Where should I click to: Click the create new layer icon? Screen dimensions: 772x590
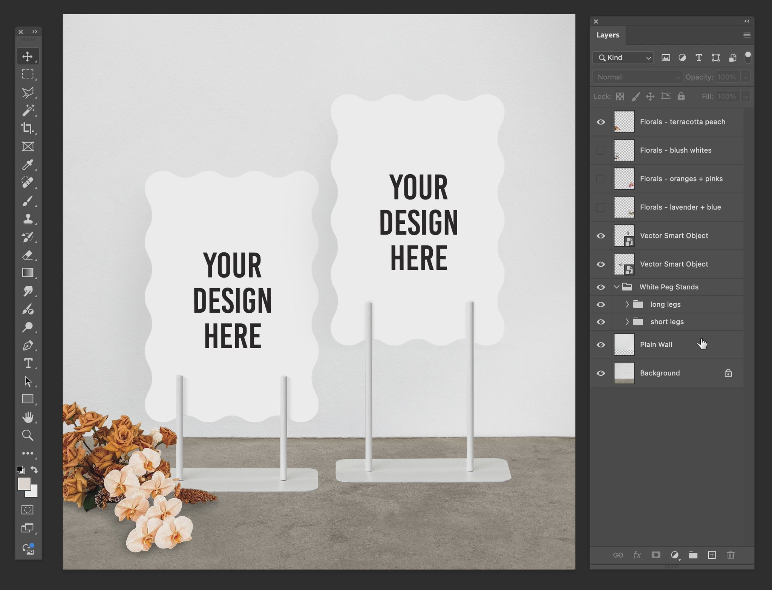[x=712, y=555]
